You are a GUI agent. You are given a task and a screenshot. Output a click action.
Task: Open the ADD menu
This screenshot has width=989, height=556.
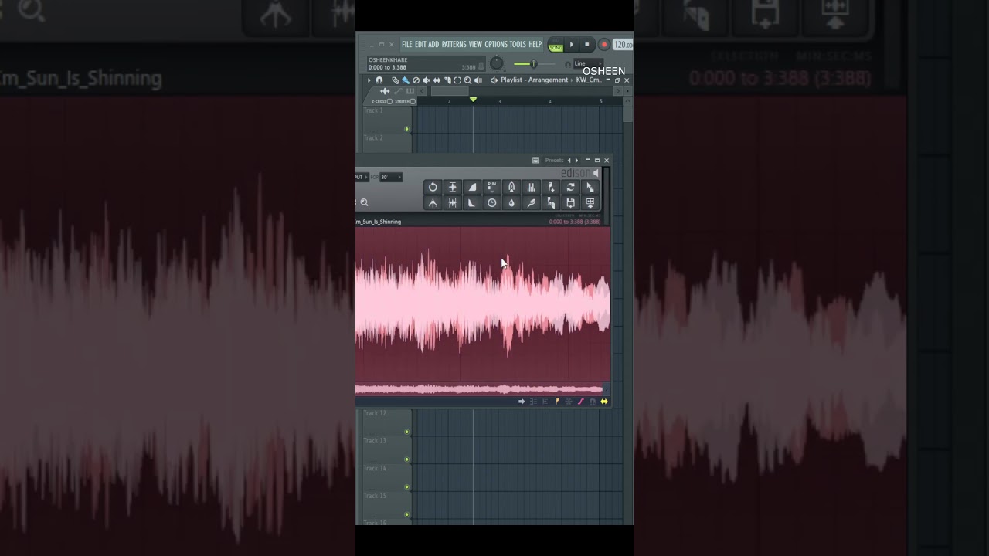tap(433, 45)
